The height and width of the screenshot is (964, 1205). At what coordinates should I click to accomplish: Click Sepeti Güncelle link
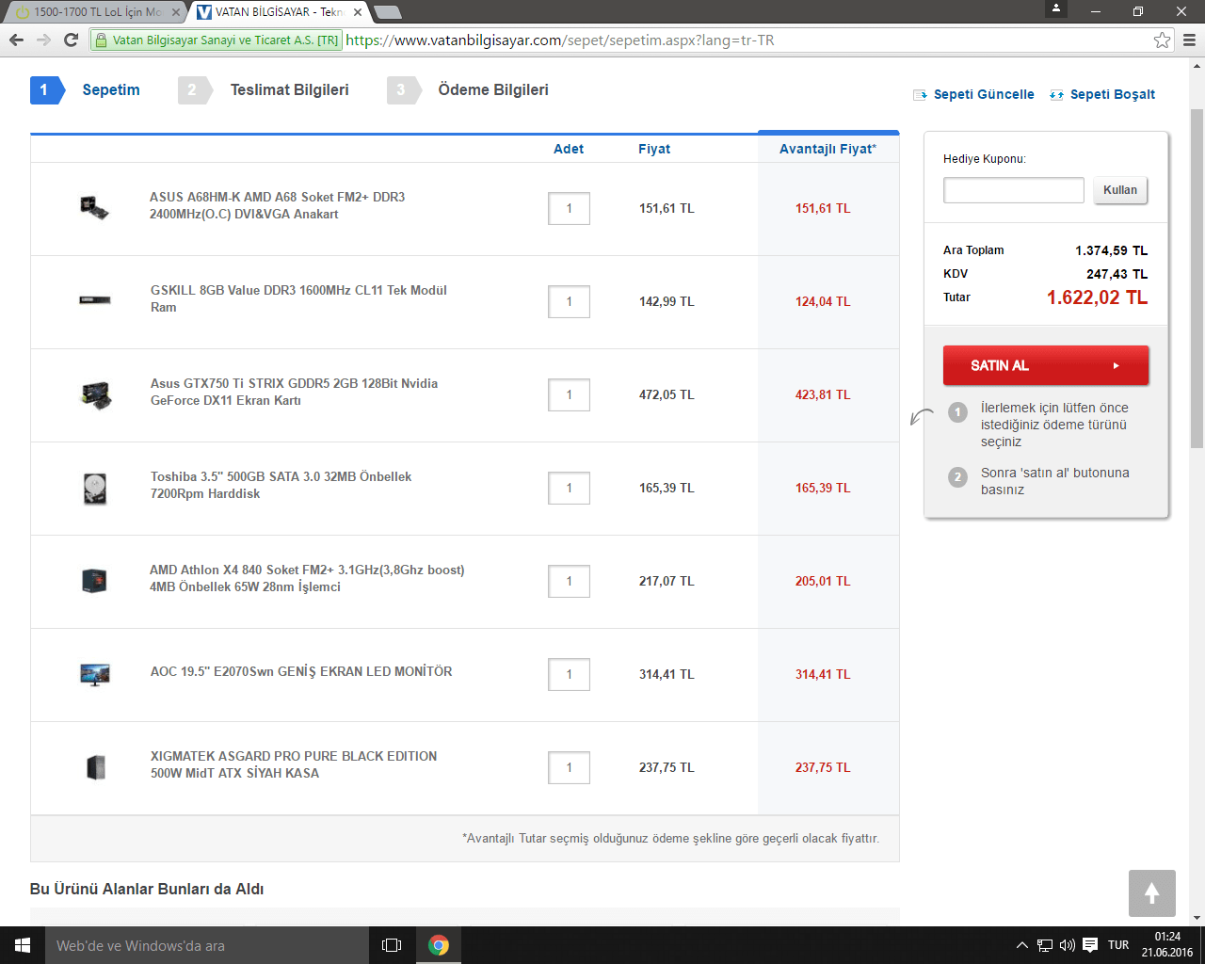pyautogui.click(x=973, y=94)
